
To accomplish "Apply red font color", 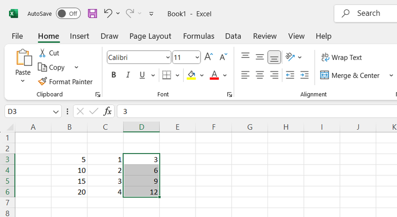I will [214, 75].
